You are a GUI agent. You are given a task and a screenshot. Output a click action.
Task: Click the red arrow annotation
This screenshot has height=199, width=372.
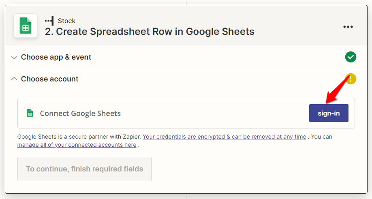click(x=337, y=90)
